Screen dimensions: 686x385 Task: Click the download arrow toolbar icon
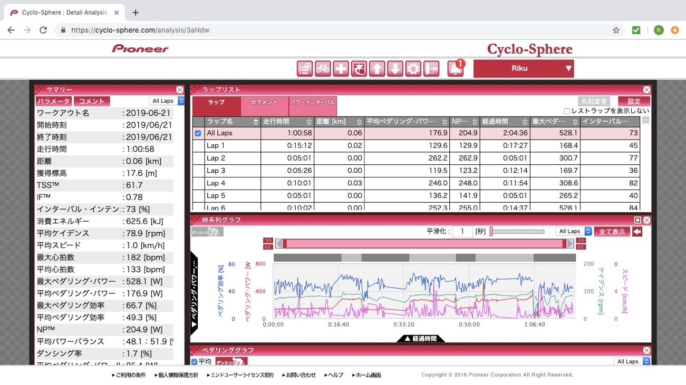[x=395, y=68]
